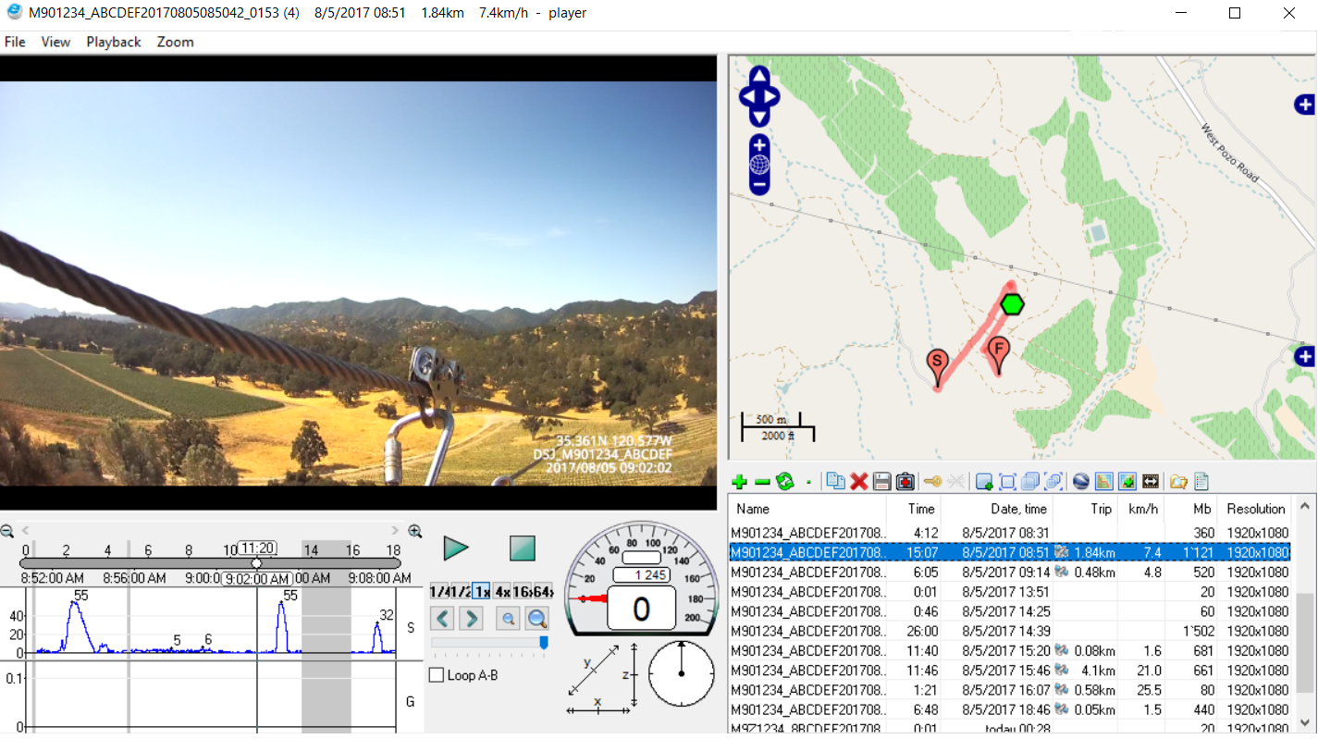This screenshot has width=1318, height=739.
Task: Expand the lower-right blue plus map button
Action: pyautogui.click(x=1305, y=355)
